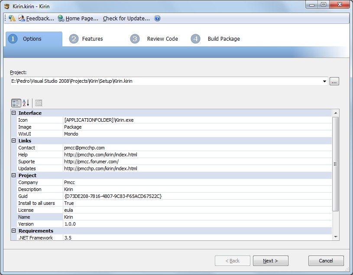The height and width of the screenshot is (275, 353).
Task: Click the WiX toolbar icon beside Feedback
Action: click(x=12, y=18)
